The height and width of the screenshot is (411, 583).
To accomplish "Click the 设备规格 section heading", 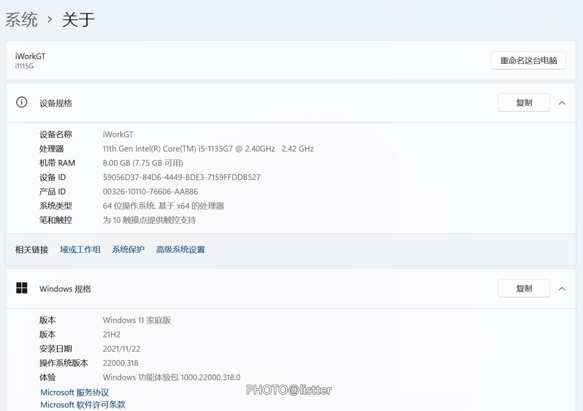I will coord(56,103).
